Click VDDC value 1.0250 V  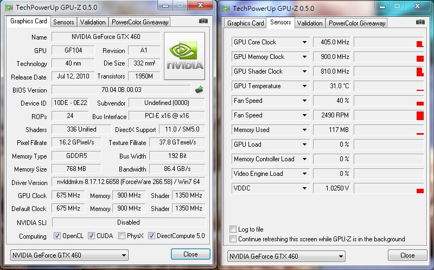pyautogui.click(x=331, y=188)
